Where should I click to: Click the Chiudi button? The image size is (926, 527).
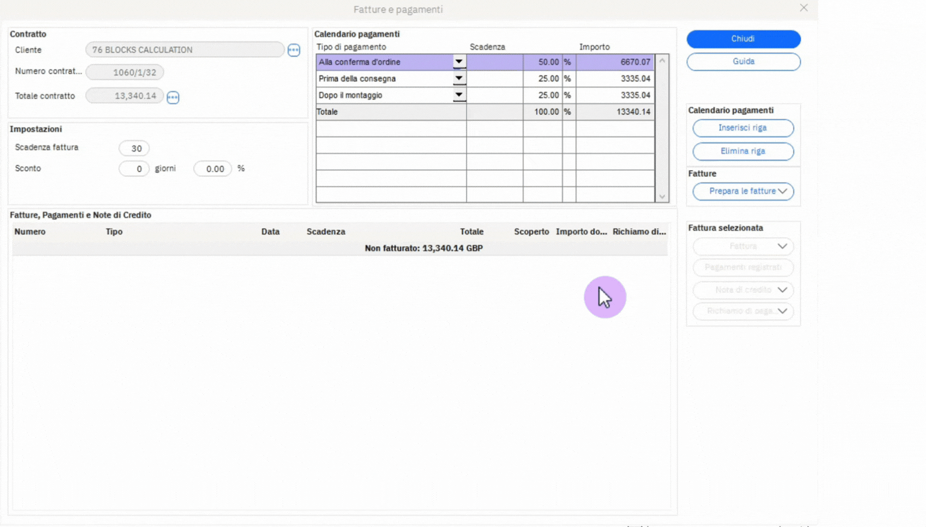[x=743, y=39]
